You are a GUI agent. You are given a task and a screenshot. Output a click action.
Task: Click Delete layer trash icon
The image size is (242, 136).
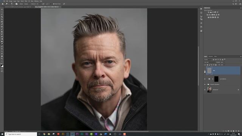(x=239, y=131)
